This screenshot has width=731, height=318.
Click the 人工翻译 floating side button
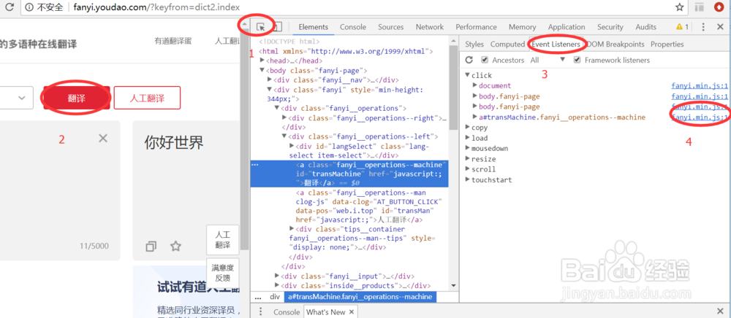222,239
